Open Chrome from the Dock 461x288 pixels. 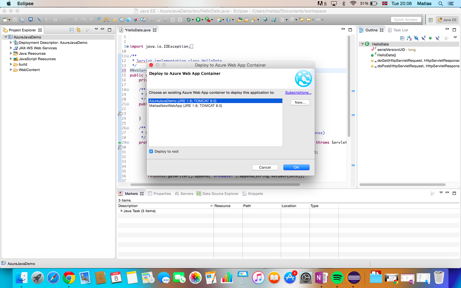click(69, 277)
